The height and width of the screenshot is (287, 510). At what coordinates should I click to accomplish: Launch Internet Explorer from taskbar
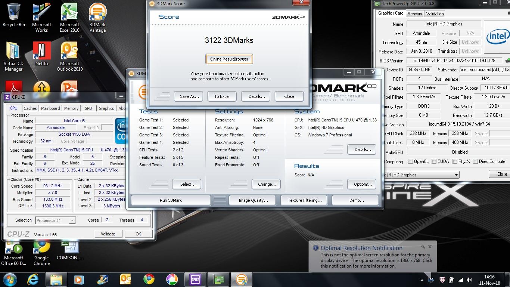[33, 279]
